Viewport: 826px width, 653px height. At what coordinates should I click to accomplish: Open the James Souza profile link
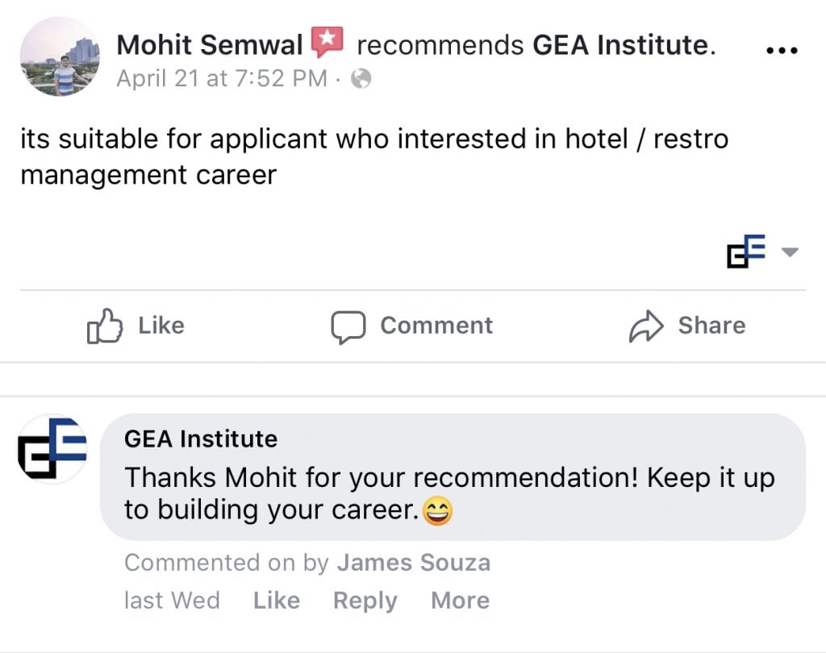click(x=413, y=562)
